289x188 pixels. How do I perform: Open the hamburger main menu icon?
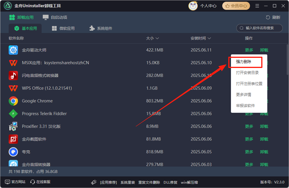click(x=257, y=6)
